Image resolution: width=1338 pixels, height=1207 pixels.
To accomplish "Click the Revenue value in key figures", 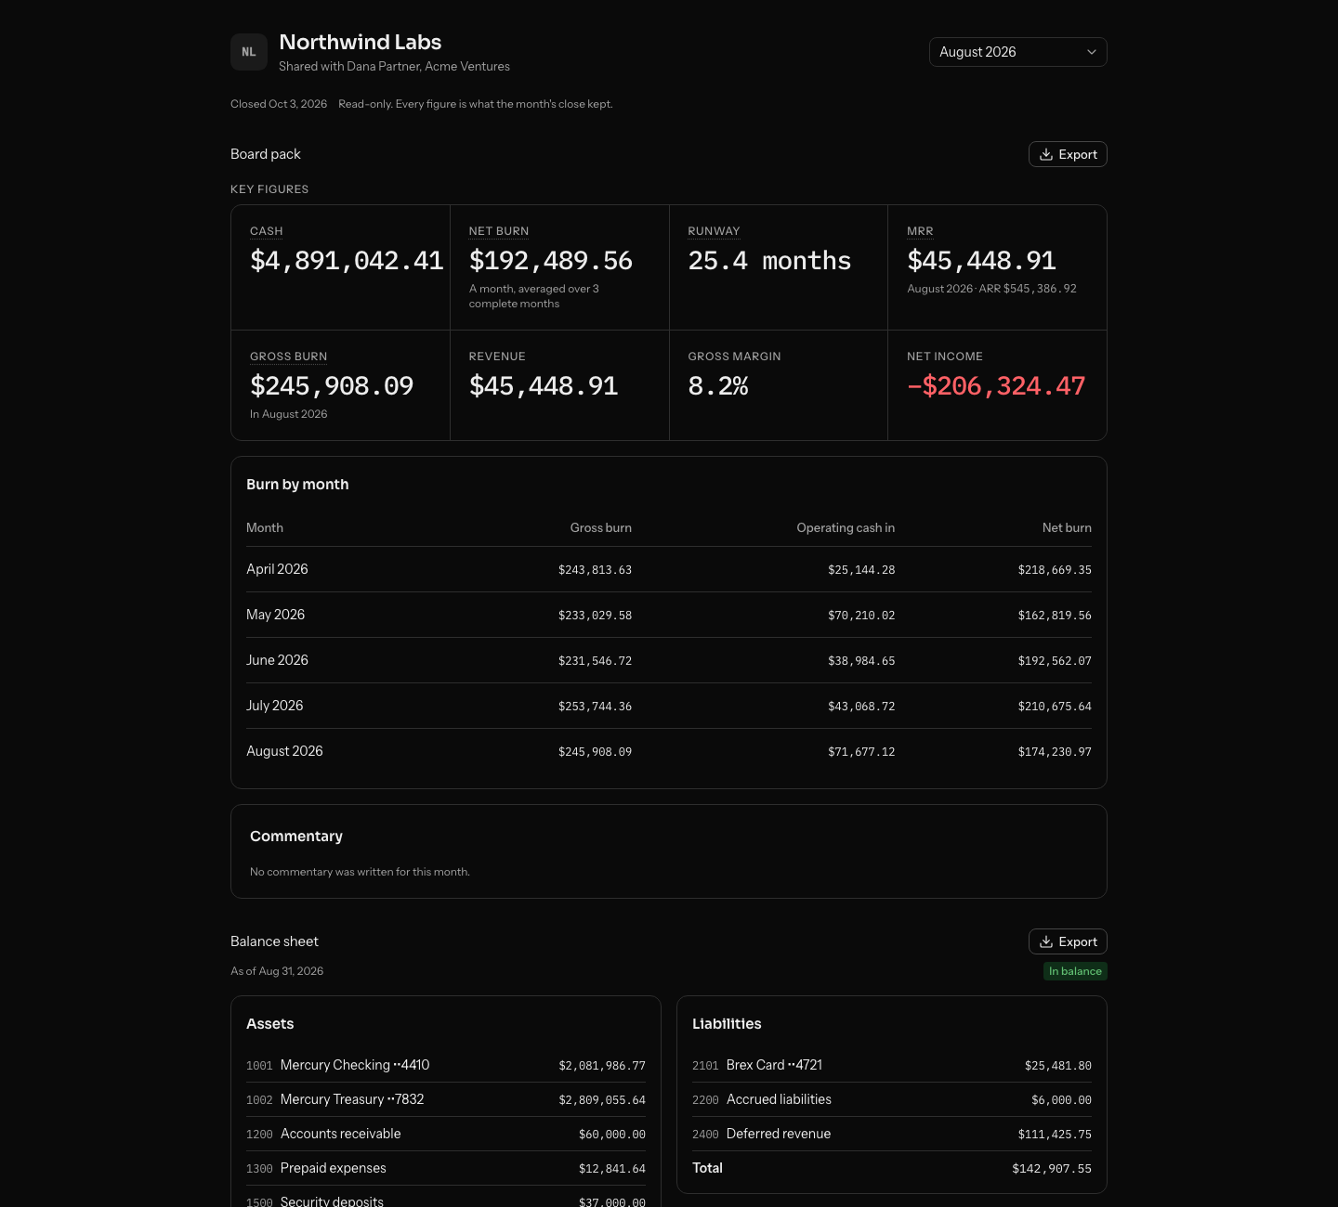I will point(544,386).
